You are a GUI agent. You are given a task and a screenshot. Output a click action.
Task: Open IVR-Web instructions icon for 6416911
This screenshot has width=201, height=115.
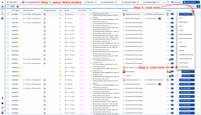point(45,27)
